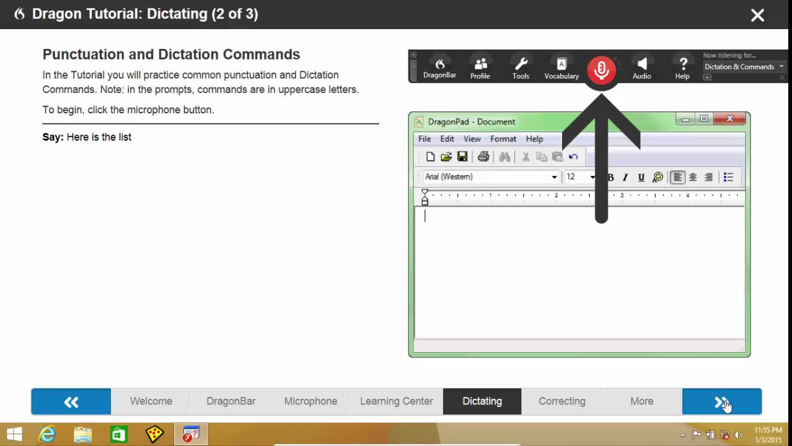Open the Tools wrench menu

[521, 68]
